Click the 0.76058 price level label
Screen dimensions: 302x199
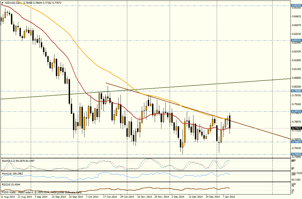click(x=296, y=154)
